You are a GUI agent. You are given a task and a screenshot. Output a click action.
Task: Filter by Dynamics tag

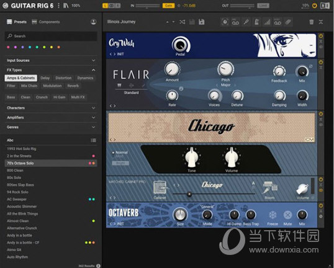85,78
